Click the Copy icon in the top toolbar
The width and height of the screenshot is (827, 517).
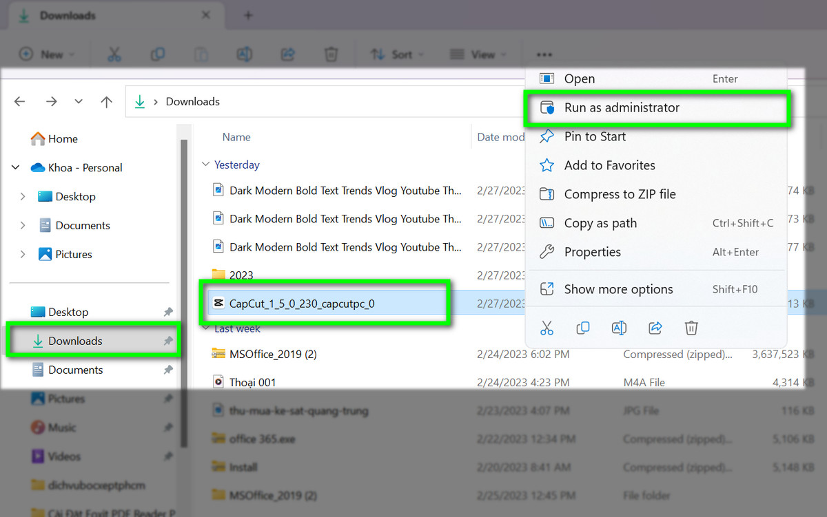pos(157,54)
